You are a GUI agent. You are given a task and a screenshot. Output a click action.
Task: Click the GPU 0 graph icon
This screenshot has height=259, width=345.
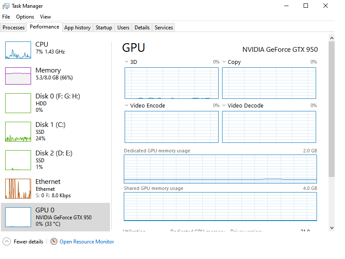coord(18,217)
